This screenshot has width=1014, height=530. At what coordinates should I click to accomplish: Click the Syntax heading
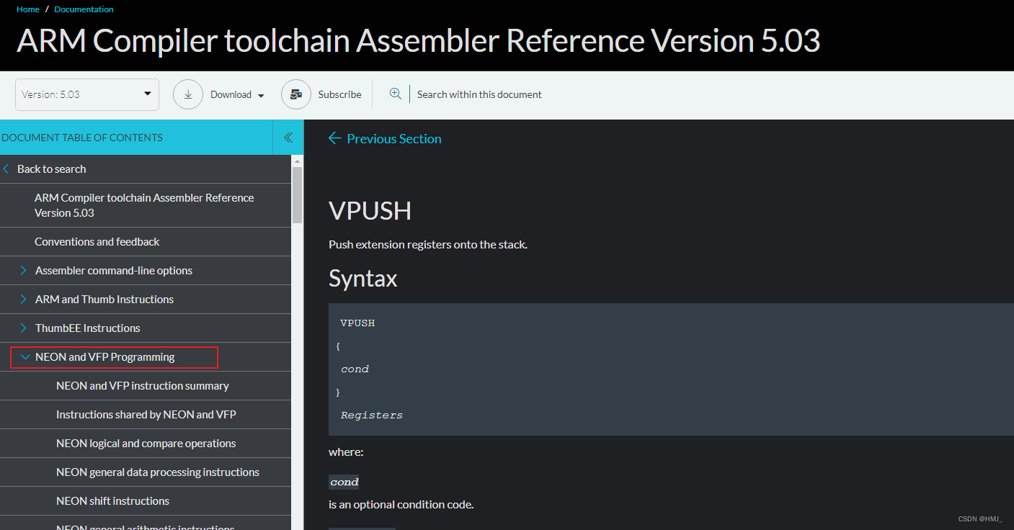coord(363,279)
